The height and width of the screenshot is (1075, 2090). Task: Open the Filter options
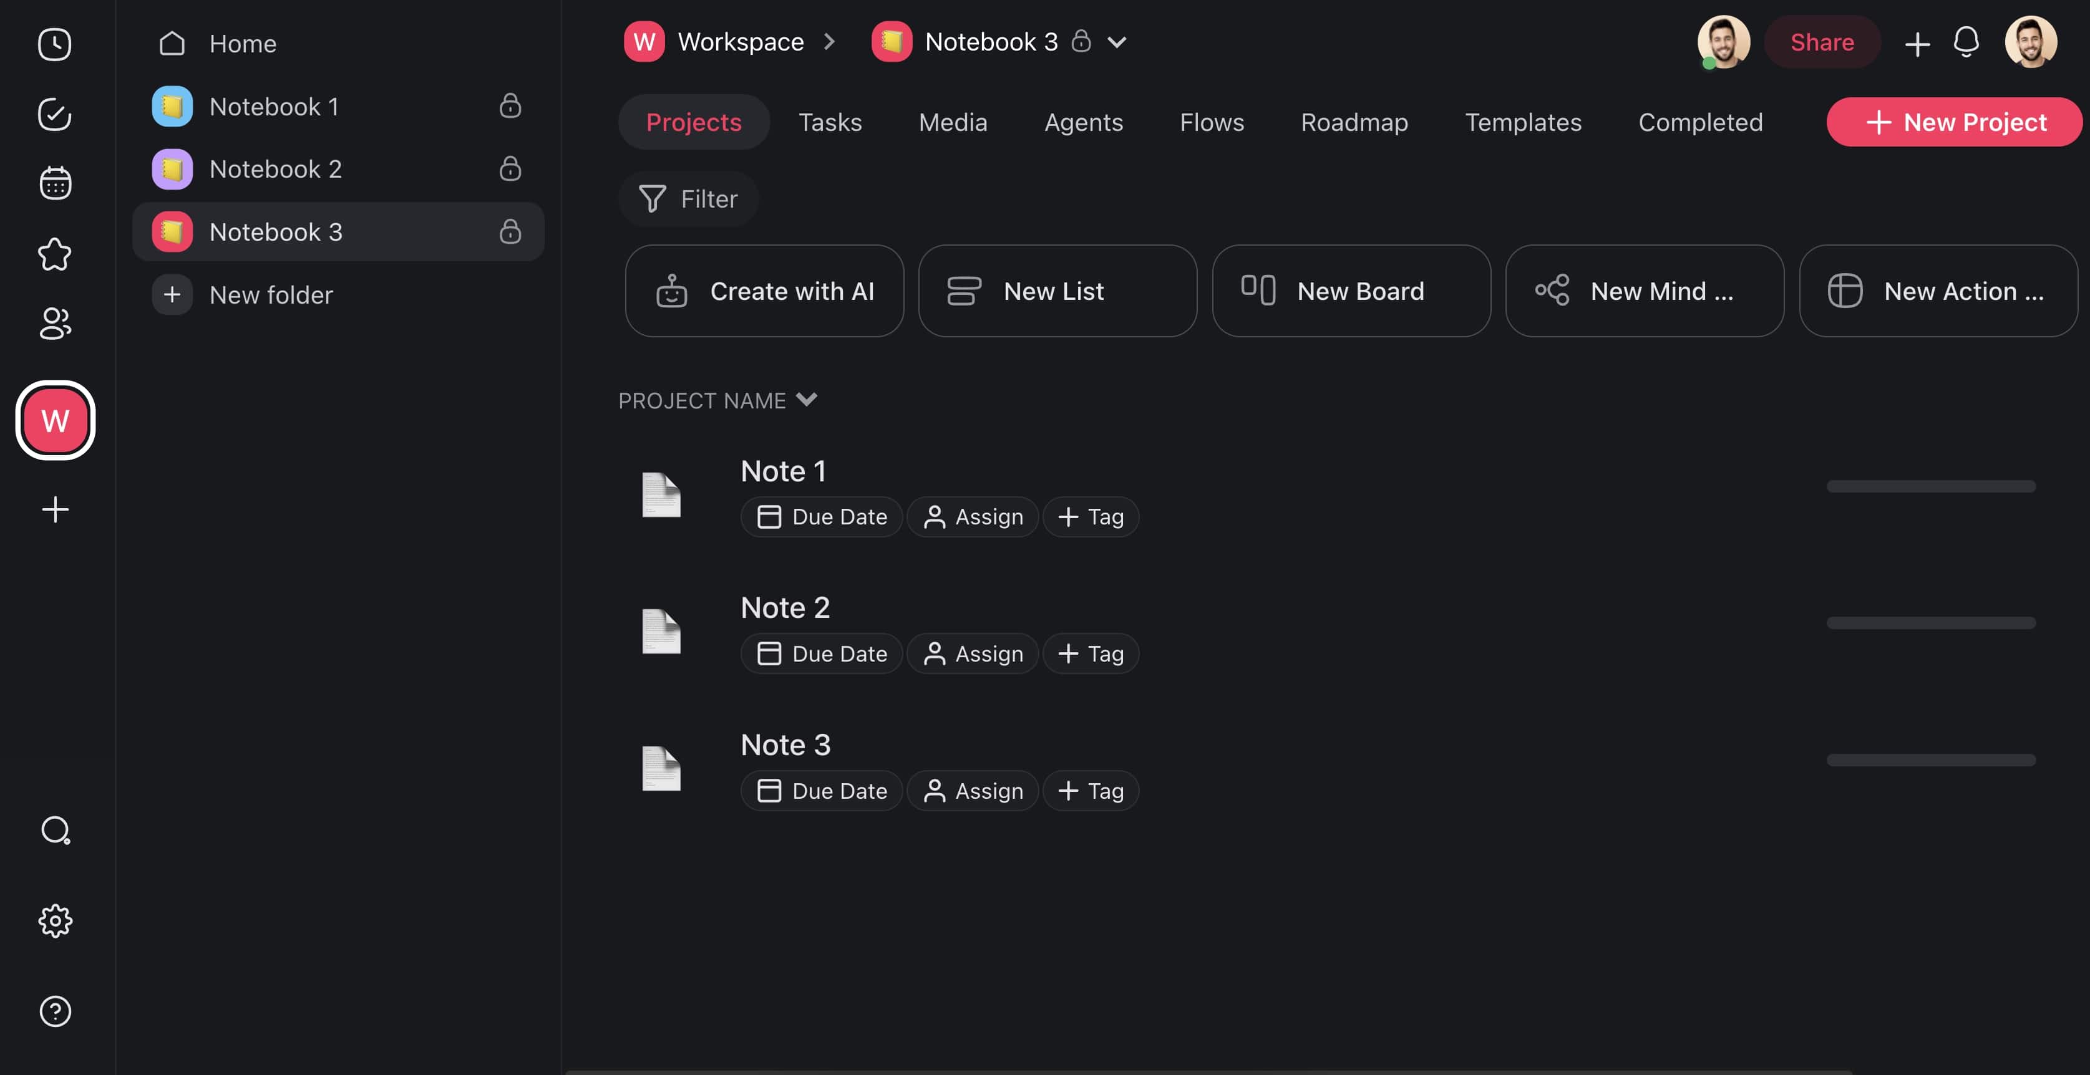pyautogui.click(x=689, y=199)
